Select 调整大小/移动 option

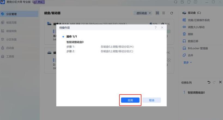coord(196,27)
